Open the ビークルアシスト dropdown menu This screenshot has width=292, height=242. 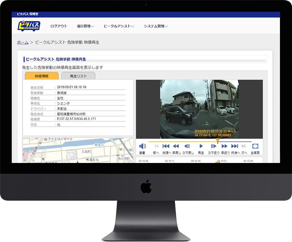click(119, 26)
